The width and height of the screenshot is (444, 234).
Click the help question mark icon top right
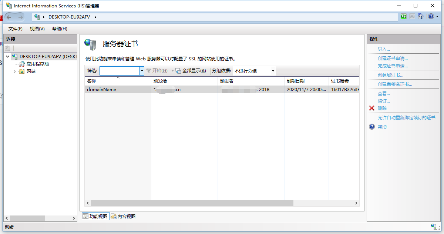(x=431, y=17)
